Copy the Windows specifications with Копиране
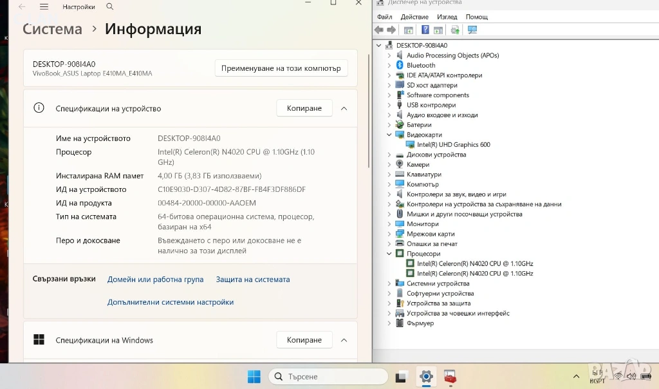Image resolution: width=659 pixels, height=389 pixels. (304, 340)
